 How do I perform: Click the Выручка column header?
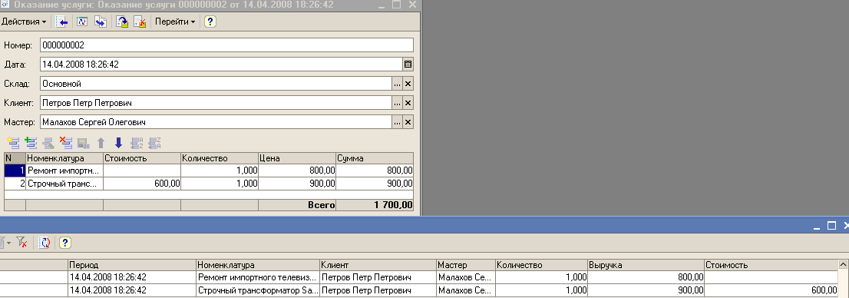click(646, 265)
